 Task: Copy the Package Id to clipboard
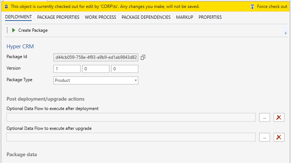point(143,57)
